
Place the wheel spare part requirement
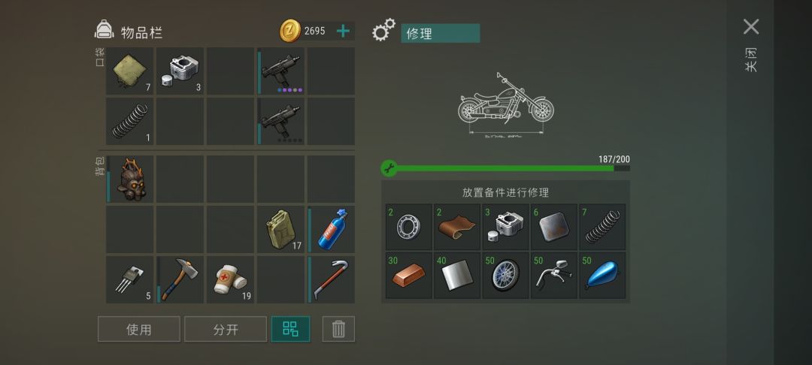[x=505, y=275]
